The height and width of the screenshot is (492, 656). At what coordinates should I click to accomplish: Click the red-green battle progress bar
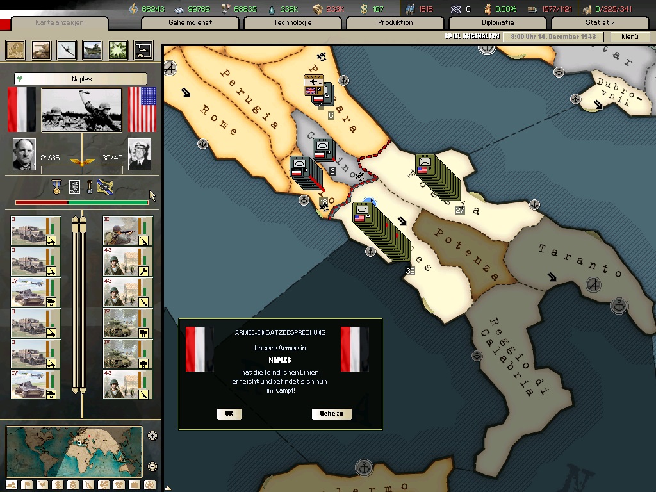(x=82, y=202)
